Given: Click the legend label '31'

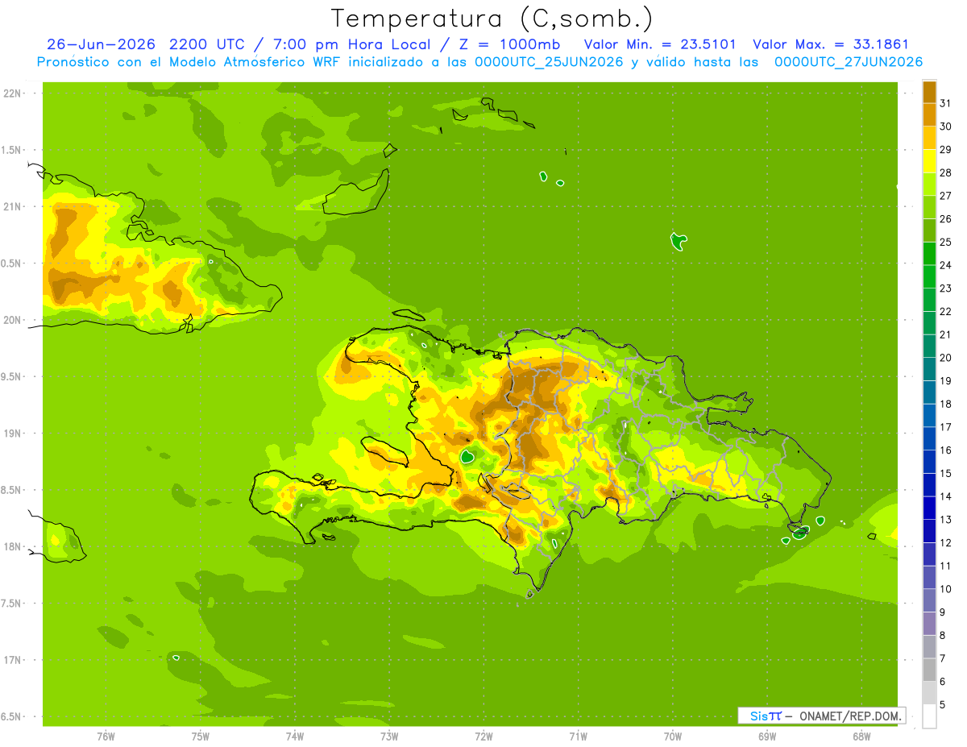Looking at the screenshot, I should pyautogui.click(x=945, y=104).
